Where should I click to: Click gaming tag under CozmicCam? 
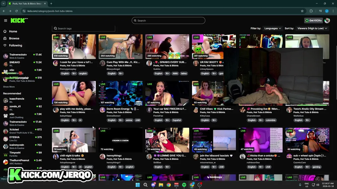[316, 167]
